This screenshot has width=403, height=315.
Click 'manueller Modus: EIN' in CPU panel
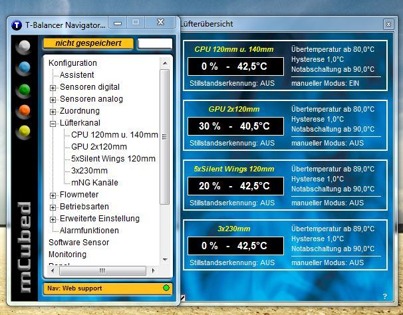coord(325,83)
